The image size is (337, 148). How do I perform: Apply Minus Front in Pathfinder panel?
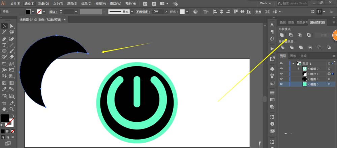290,35
